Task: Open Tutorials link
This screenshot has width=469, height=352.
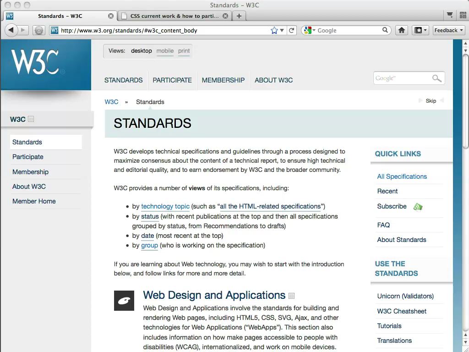Action: click(389, 326)
